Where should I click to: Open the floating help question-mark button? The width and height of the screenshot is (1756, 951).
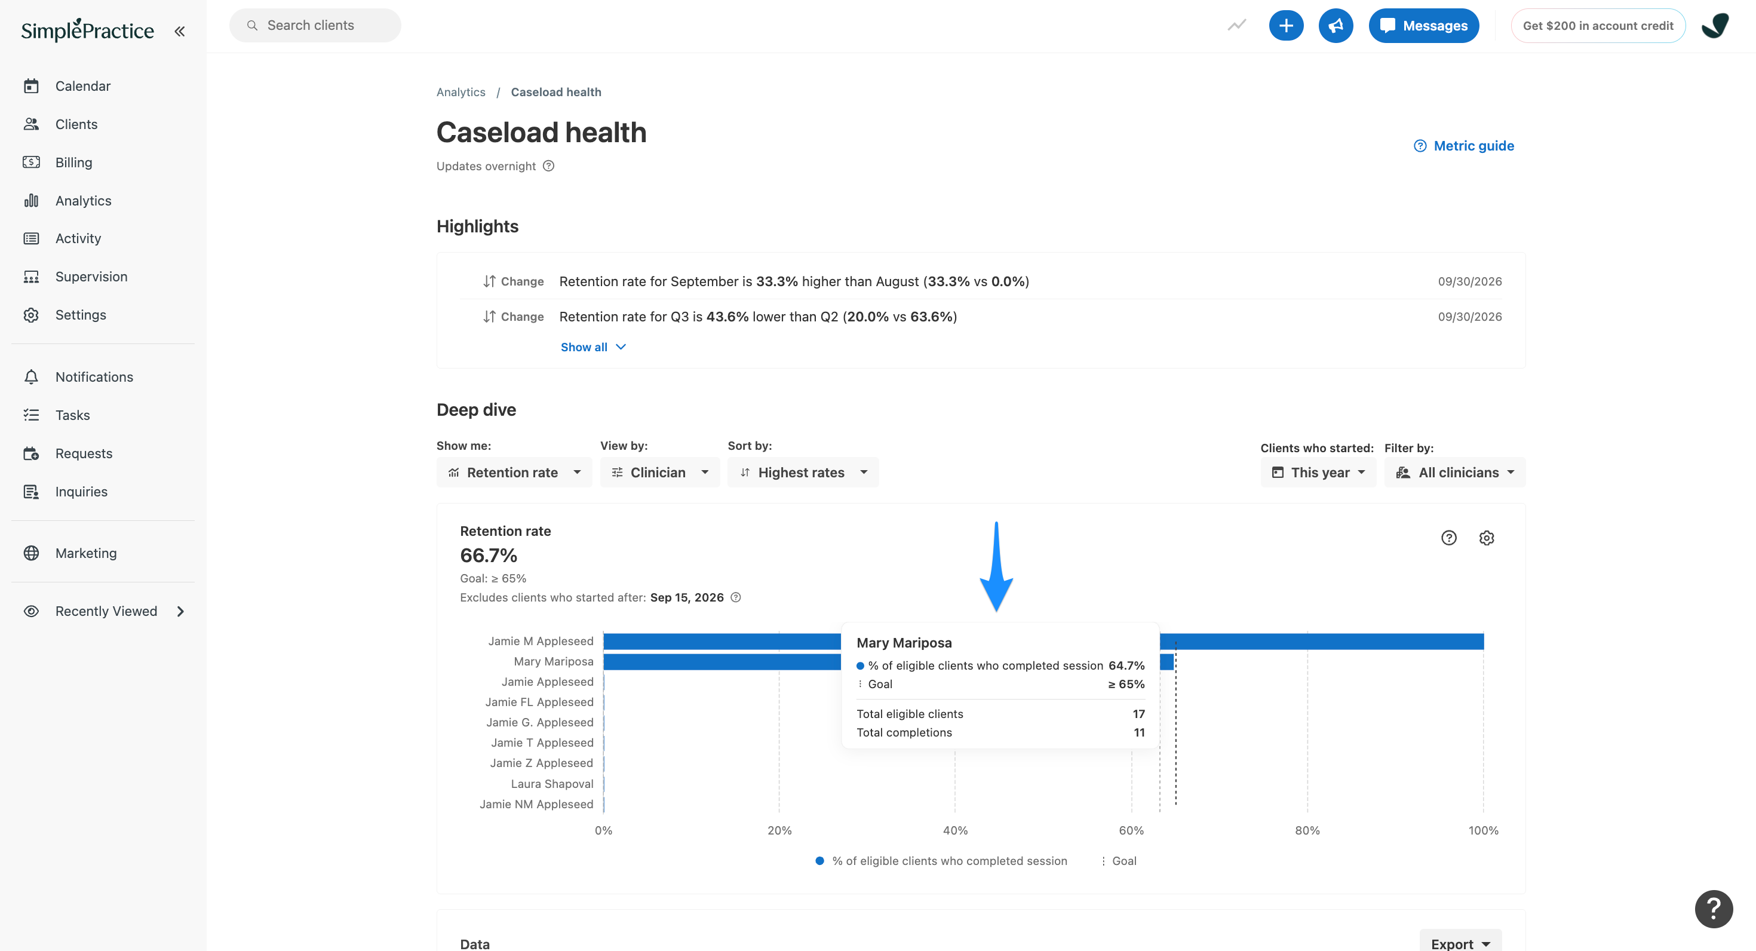coord(1713,908)
